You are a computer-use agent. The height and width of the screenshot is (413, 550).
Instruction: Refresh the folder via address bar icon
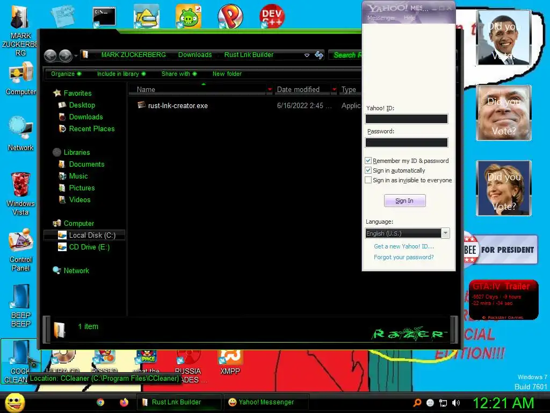click(319, 55)
